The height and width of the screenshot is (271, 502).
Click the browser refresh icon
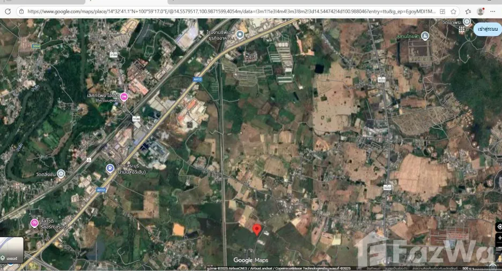(x=8, y=11)
